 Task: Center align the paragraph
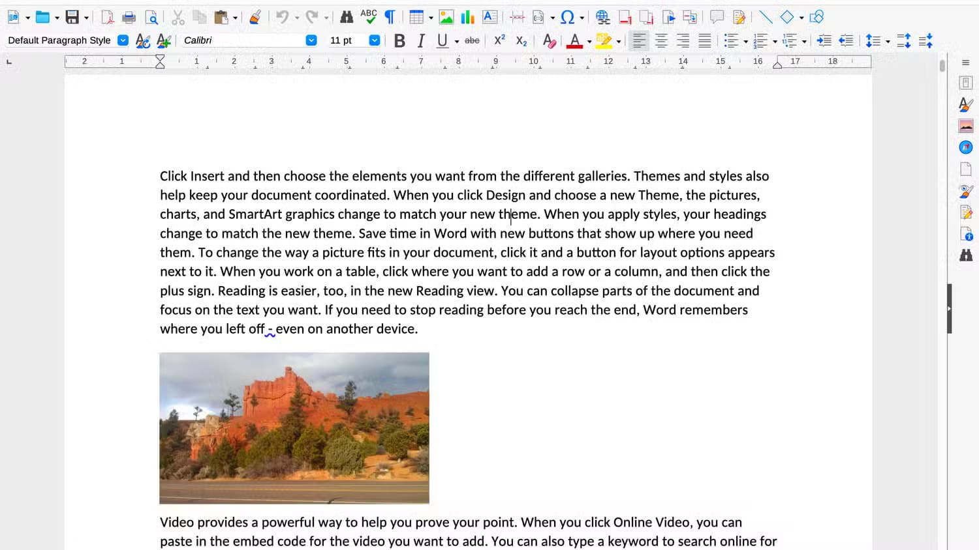point(661,41)
